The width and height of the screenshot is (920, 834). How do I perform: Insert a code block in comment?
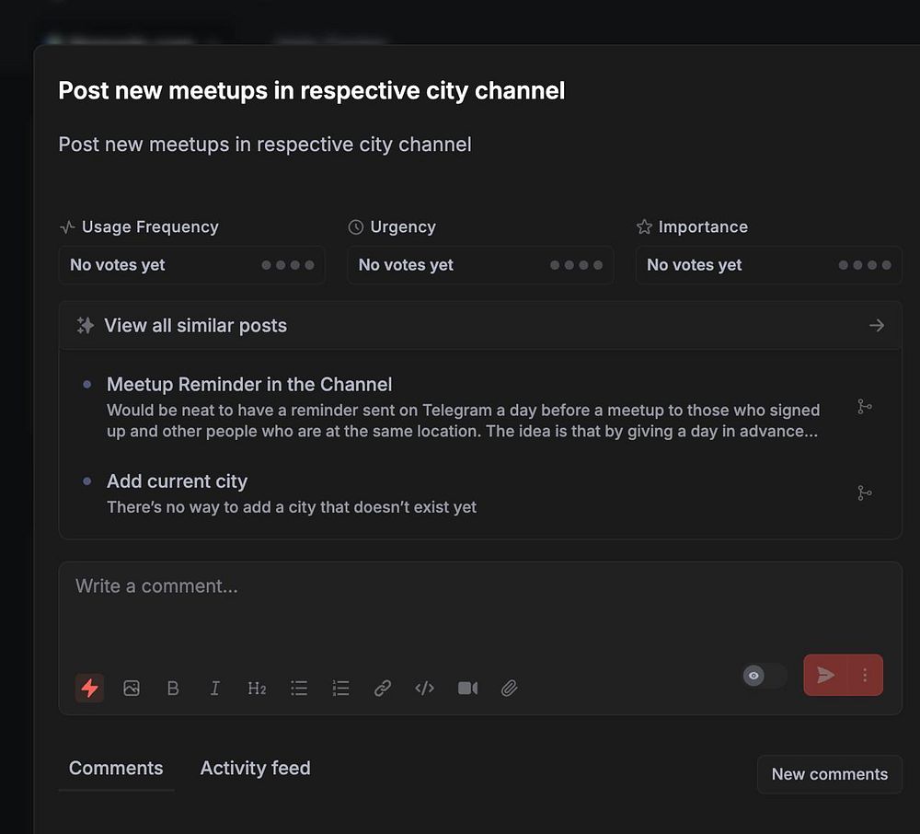pyautogui.click(x=424, y=688)
